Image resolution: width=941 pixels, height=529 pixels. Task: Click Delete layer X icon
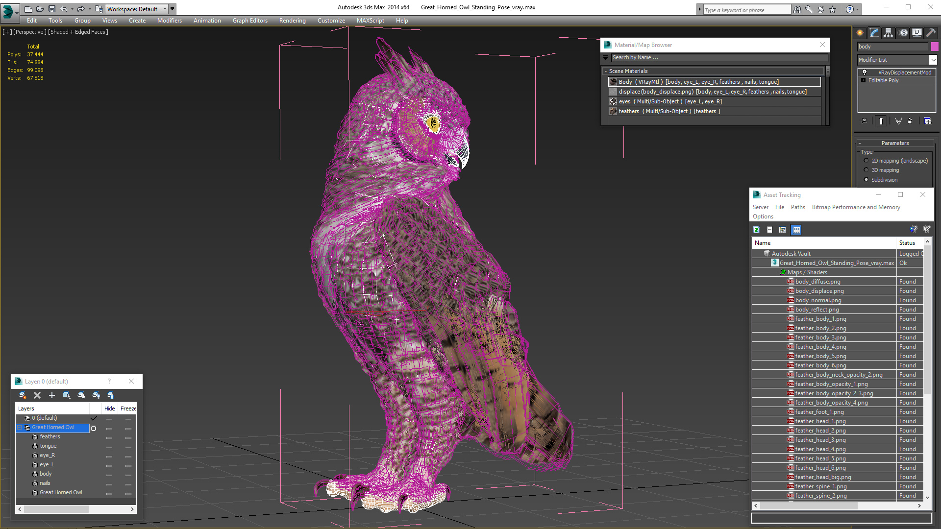click(x=37, y=395)
